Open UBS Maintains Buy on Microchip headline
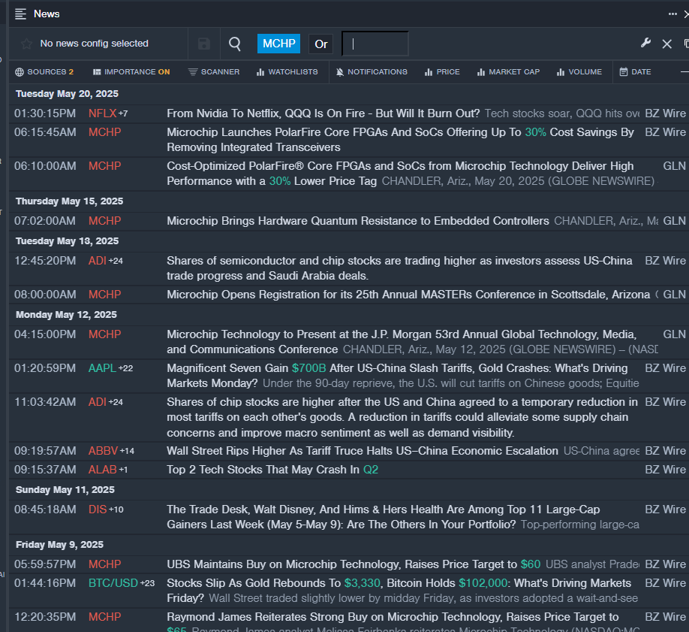This screenshot has width=689, height=632. coord(354,564)
